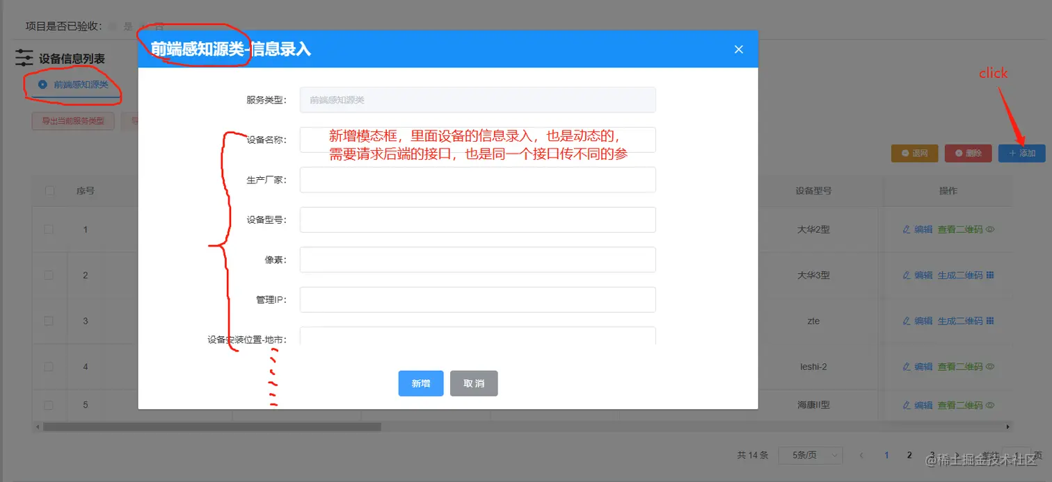Select 是 radio for 项目是否已验收
Image resolution: width=1052 pixels, height=482 pixels.
pos(113,26)
